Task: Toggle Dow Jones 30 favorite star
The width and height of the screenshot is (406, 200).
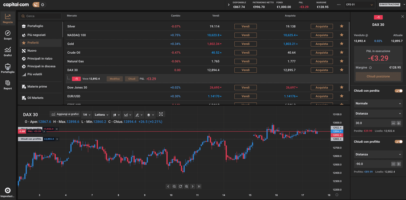Action: click(342, 87)
